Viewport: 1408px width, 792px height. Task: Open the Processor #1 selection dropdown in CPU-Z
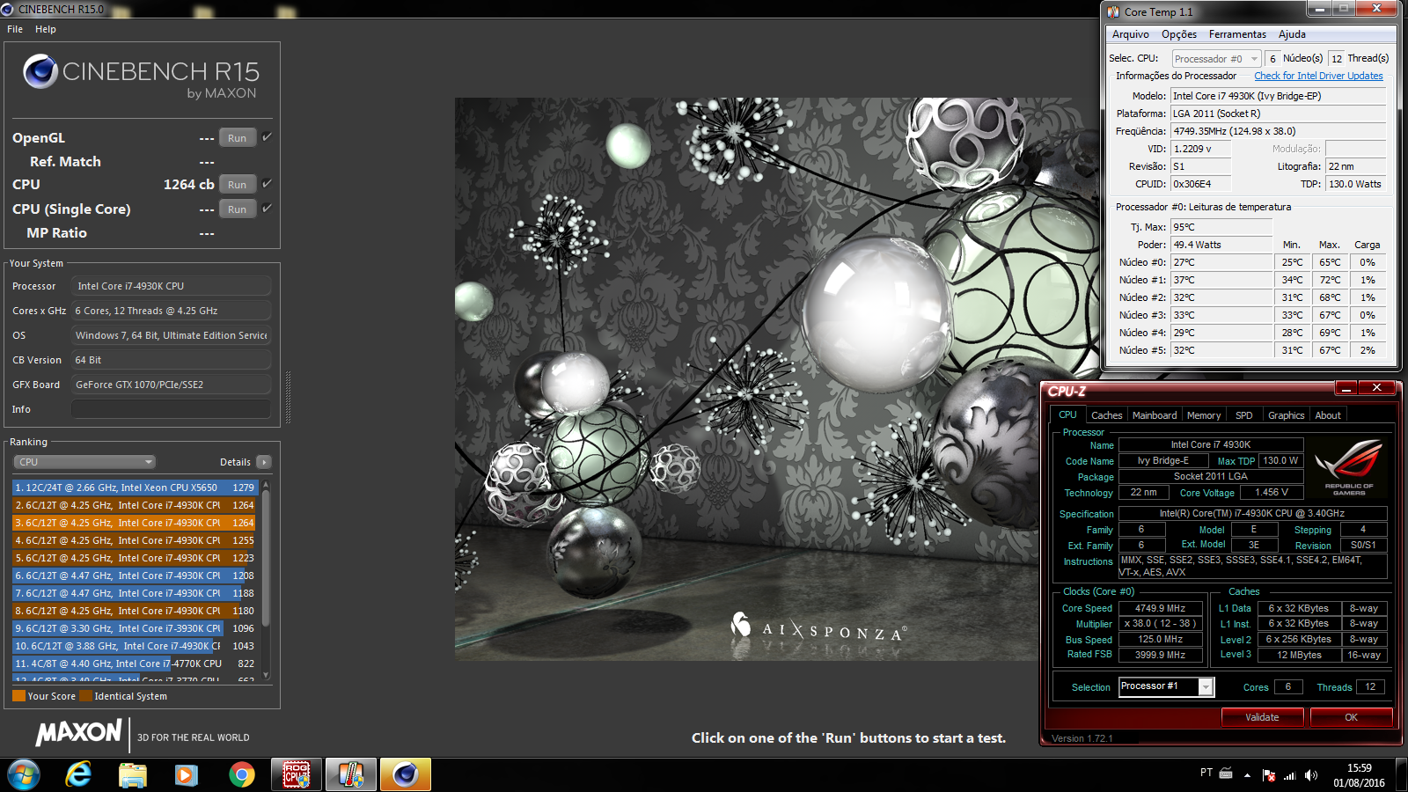point(1166,686)
